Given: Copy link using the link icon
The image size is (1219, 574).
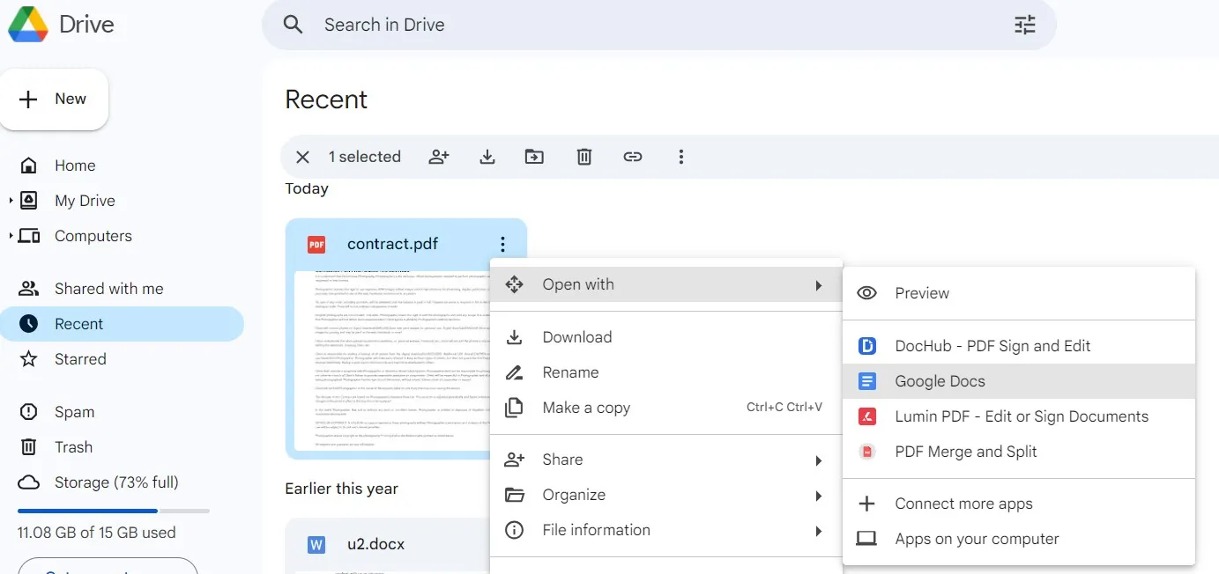Looking at the screenshot, I should point(633,156).
